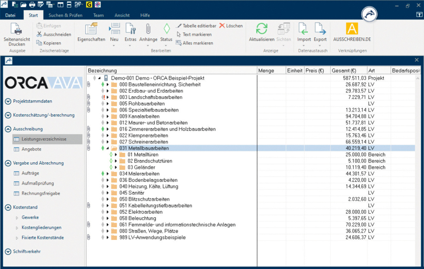This screenshot has width=424, height=269.
Task: Click the Export icon
Action: [320, 29]
